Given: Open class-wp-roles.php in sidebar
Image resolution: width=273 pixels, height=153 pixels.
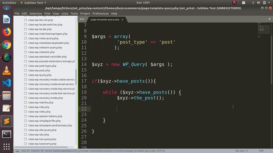Looking at the screenshot, I should 39,112.
